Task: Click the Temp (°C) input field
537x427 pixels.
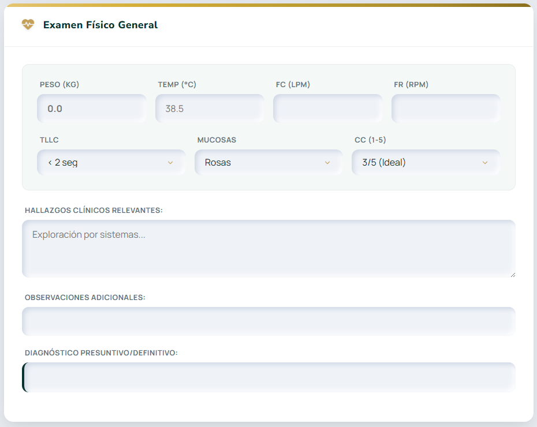Action: pos(210,108)
